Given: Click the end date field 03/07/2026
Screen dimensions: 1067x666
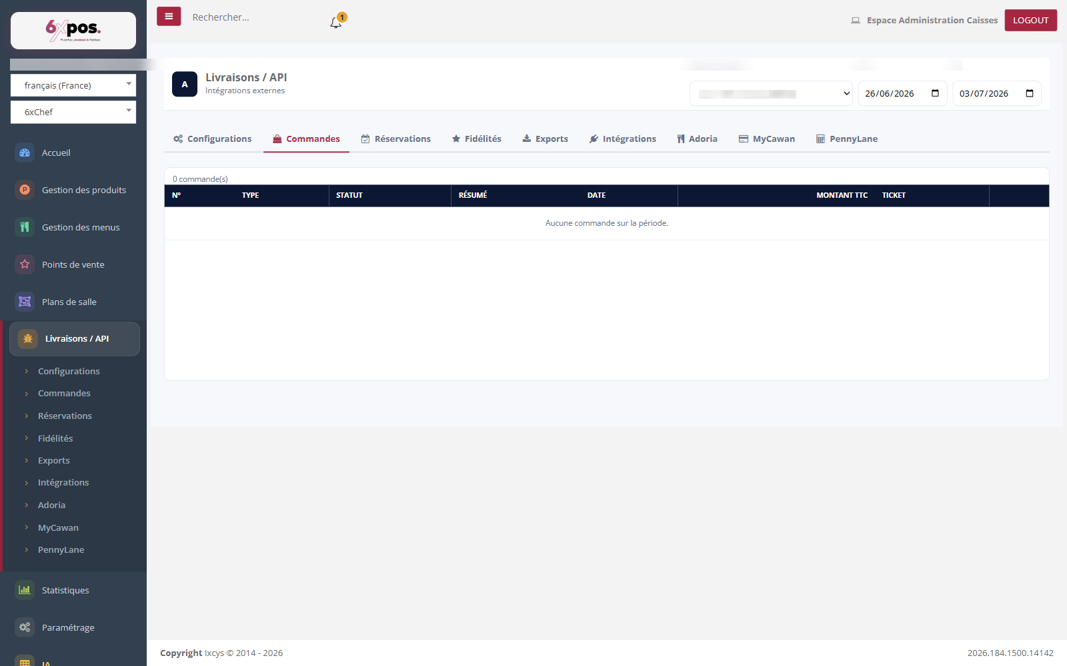Looking at the screenshot, I should click(x=997, y=93).
